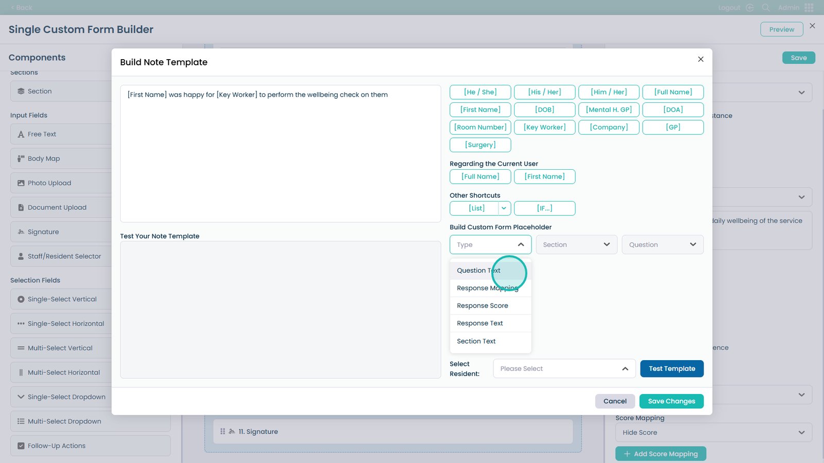Click Save Changes in the dialog
Viewport: 824px width, 463px height.
click(671, 401)
